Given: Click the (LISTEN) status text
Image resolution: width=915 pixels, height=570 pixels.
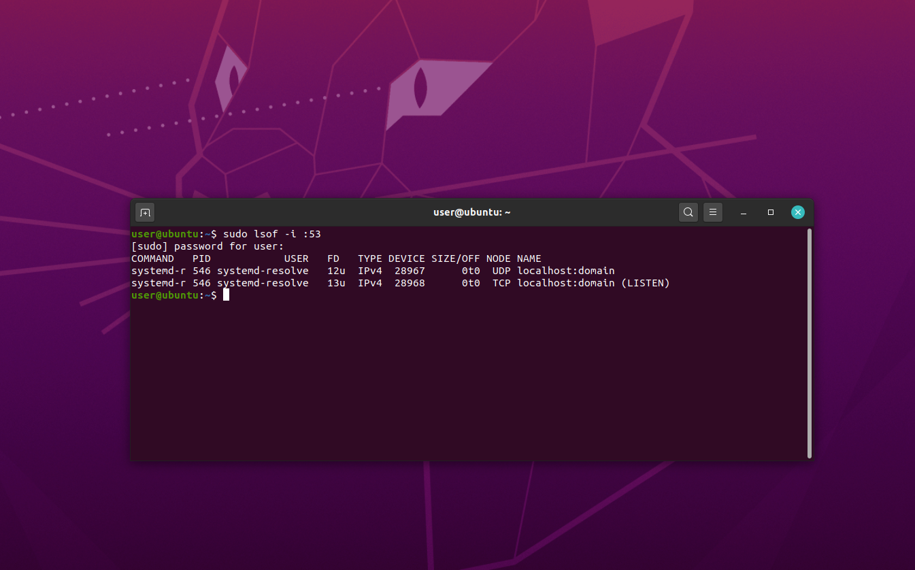Looking at the screenshot, I should click(x=646, y=283).
